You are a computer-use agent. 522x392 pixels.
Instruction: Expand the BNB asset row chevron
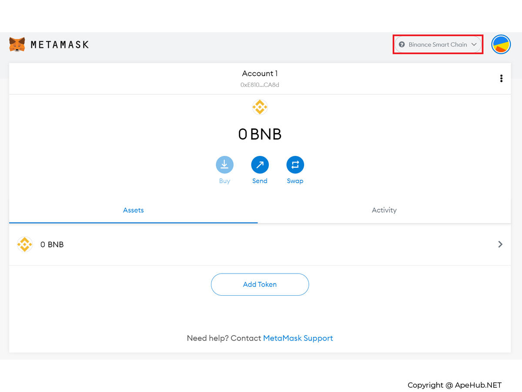[x=500, y=244]
